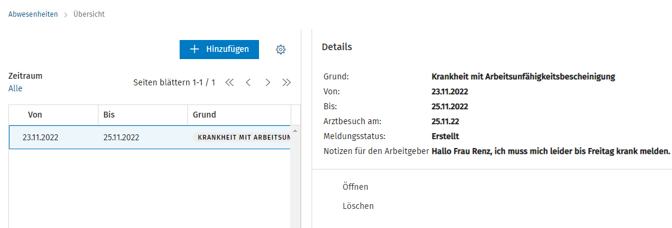Image resolution: width=672 pixels, height=228 pixels.
Task: Click the Seiten blättern 1-1 / 1 label
Action: 174,82
